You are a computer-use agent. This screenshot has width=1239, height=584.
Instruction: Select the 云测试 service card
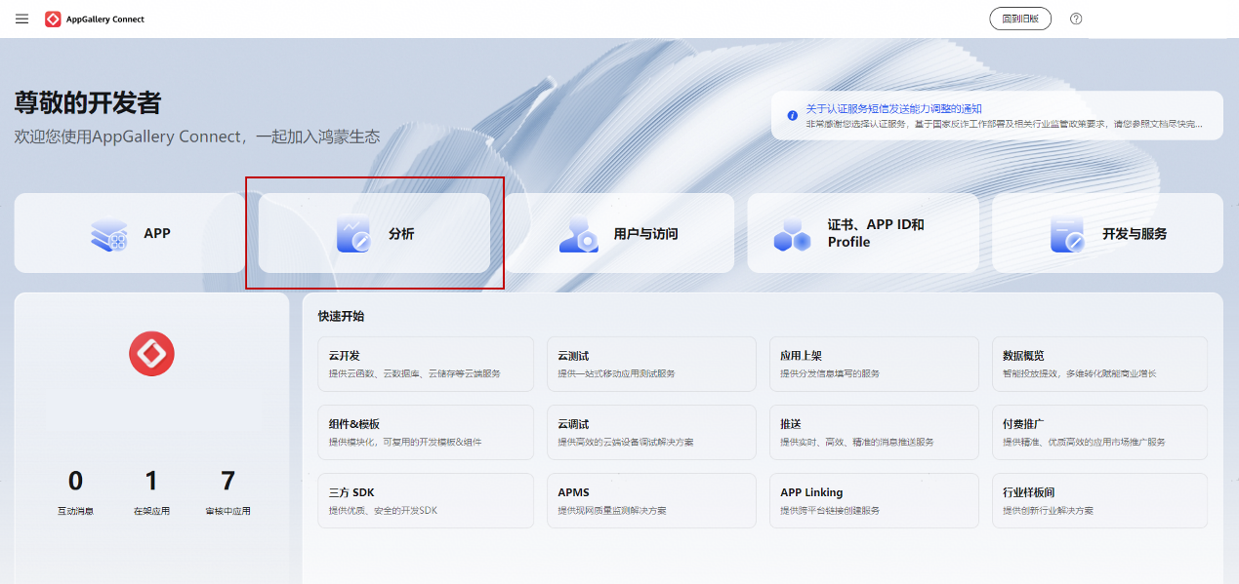(651, 364)
